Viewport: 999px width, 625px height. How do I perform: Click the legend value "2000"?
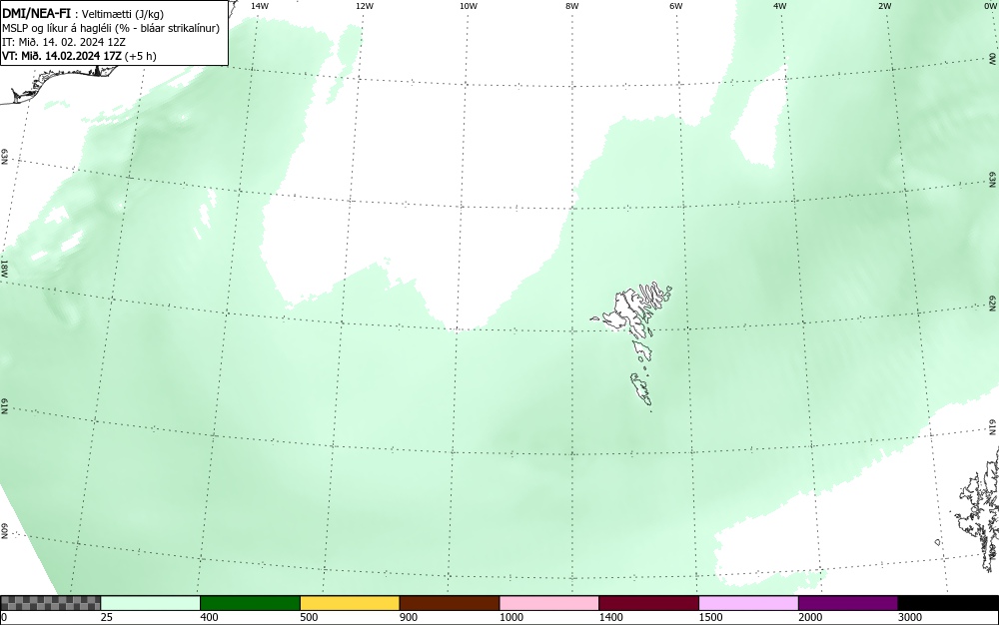coord(810,617)
